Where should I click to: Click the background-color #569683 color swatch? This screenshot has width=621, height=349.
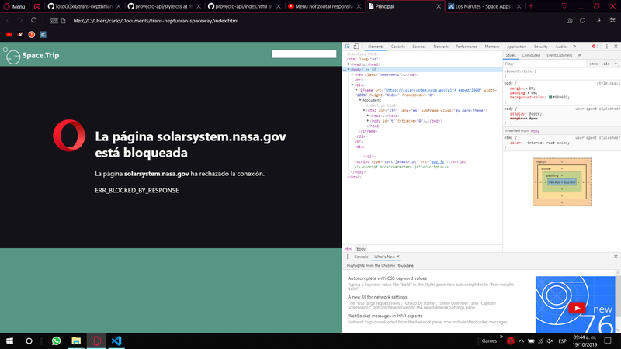click(x=550, y=97)
